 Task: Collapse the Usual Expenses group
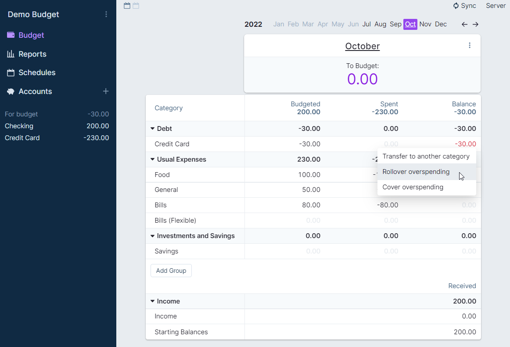coord(153,159)
